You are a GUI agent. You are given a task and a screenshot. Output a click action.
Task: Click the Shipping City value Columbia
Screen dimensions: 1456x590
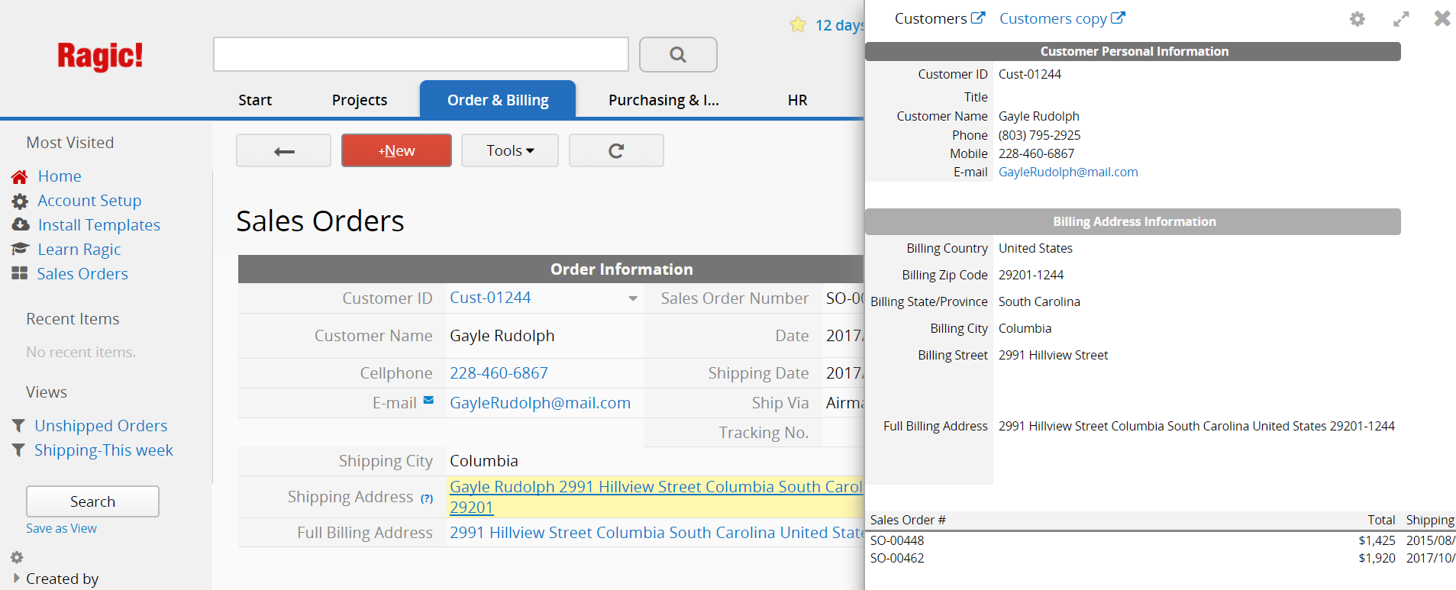(x=484, y=461)
